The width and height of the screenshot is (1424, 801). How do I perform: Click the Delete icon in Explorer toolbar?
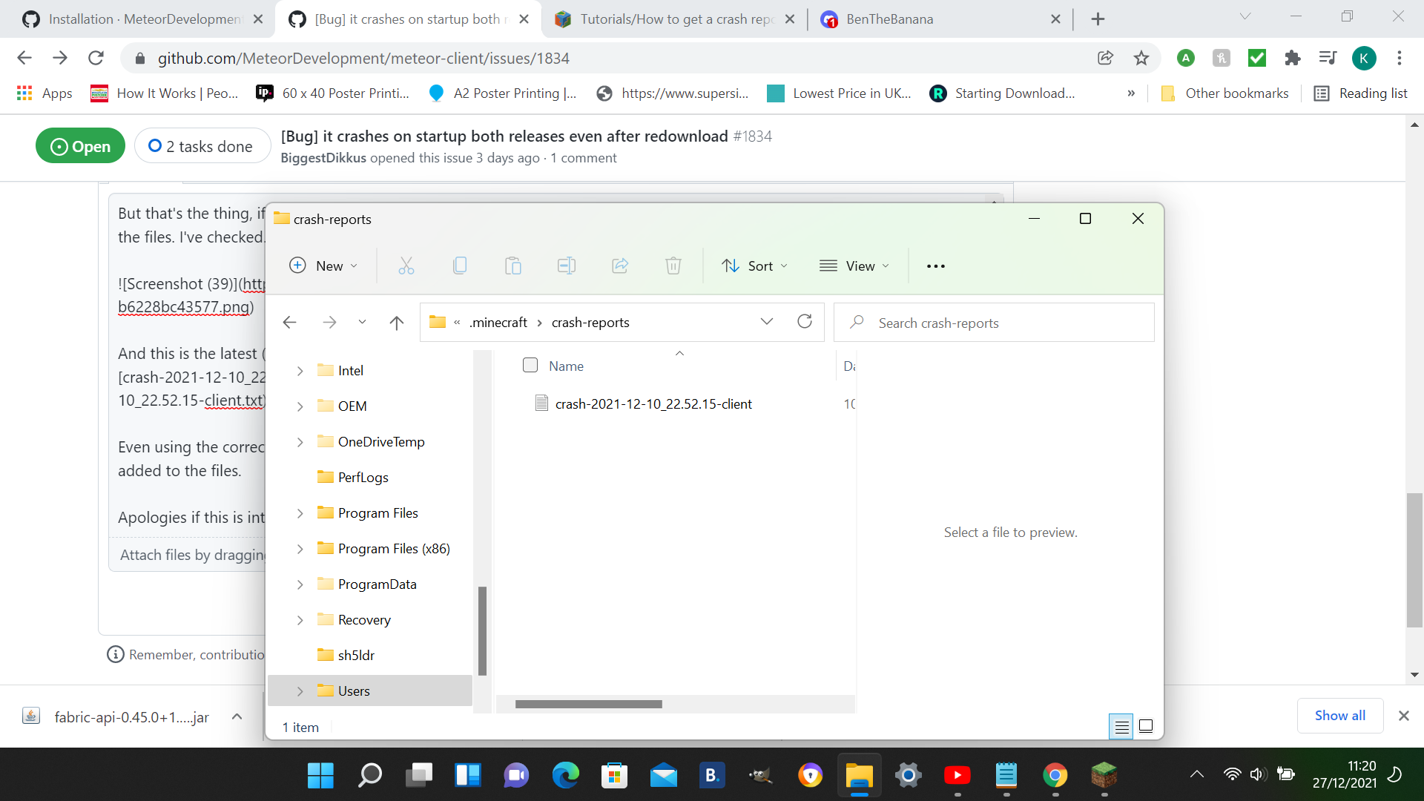click(x=673, y=266)
